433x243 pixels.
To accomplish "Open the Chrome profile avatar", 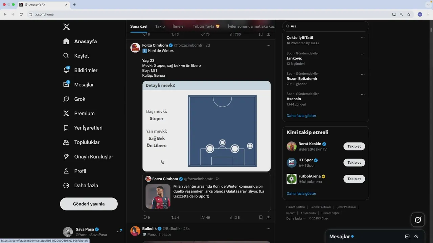I will [420, 15].
